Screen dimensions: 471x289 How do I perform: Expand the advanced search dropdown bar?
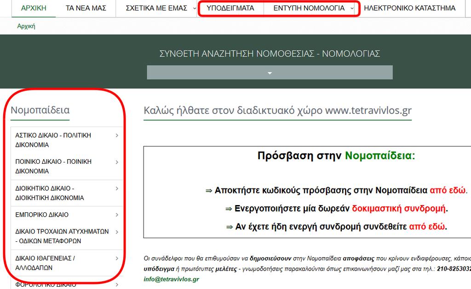pos(270,72)
